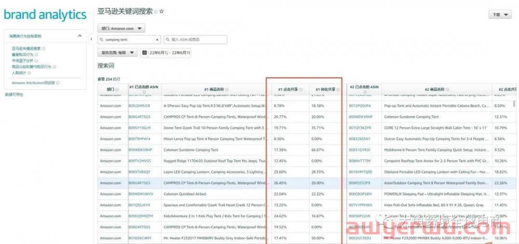The image size is (519, 244).
Task: Open the 部门: Amazon.com dropdown
Action: (121, 29)
